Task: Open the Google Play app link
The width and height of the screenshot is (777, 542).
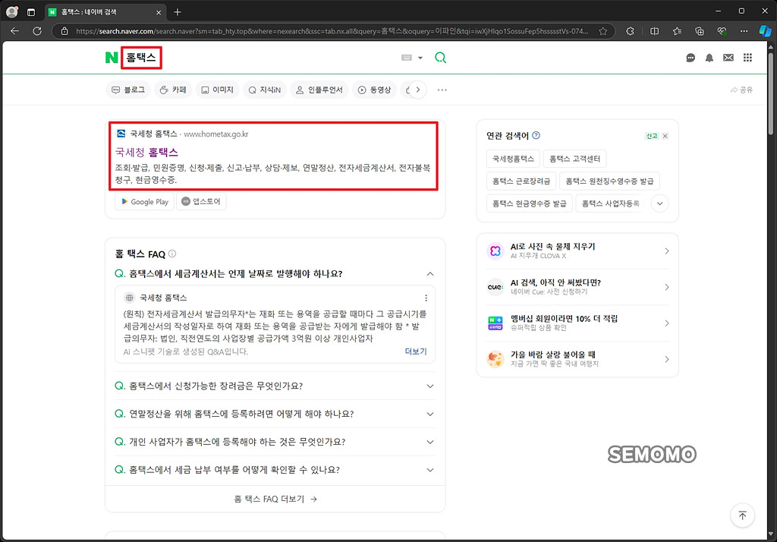Action: click(145, 201)
